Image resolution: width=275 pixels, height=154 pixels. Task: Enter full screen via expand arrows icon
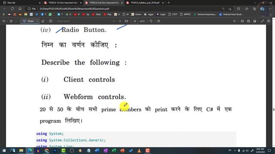click(x=263, y=21)
